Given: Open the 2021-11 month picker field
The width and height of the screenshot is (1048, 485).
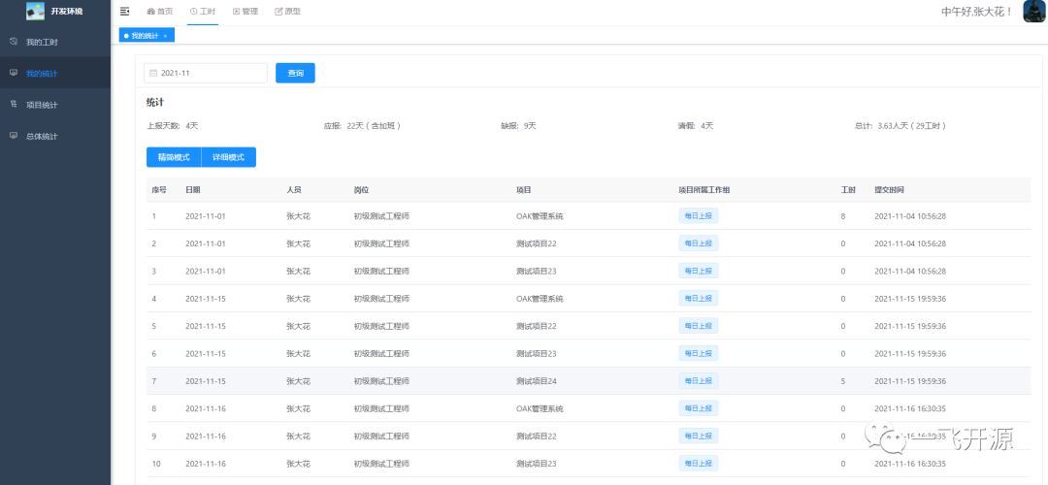Looking at the screenshot, I should (x=206, y=74).
